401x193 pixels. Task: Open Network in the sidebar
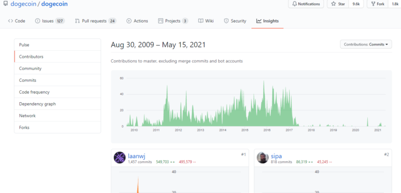(58, 115)
